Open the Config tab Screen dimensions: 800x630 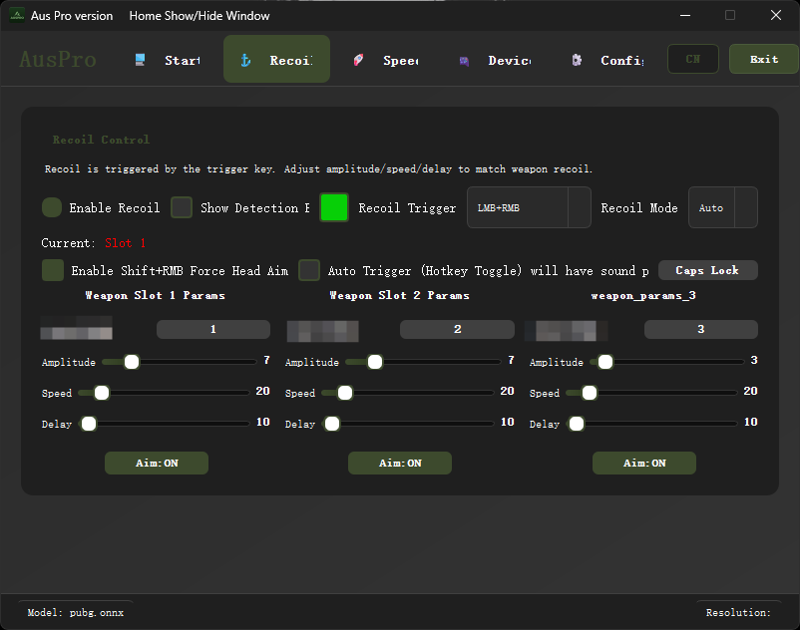tap(607, 60)
